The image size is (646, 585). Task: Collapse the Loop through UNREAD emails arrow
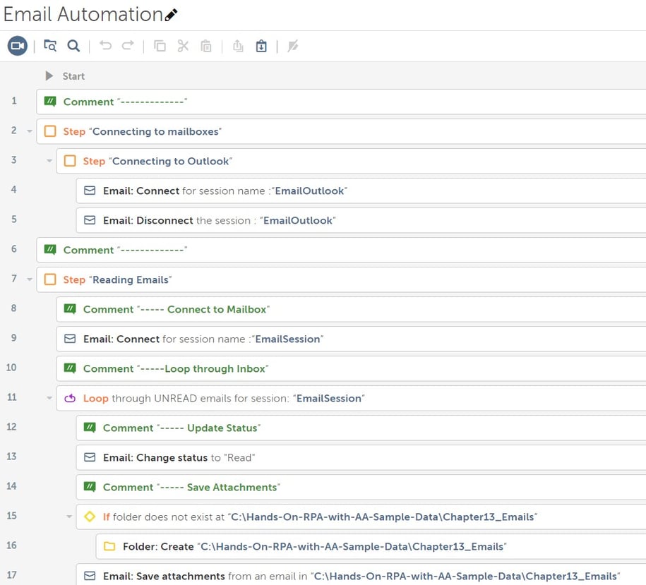[49, 398]
